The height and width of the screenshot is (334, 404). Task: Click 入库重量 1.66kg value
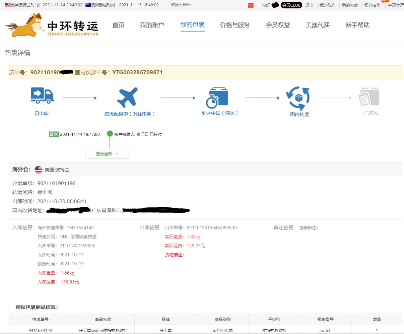[68, 273]
